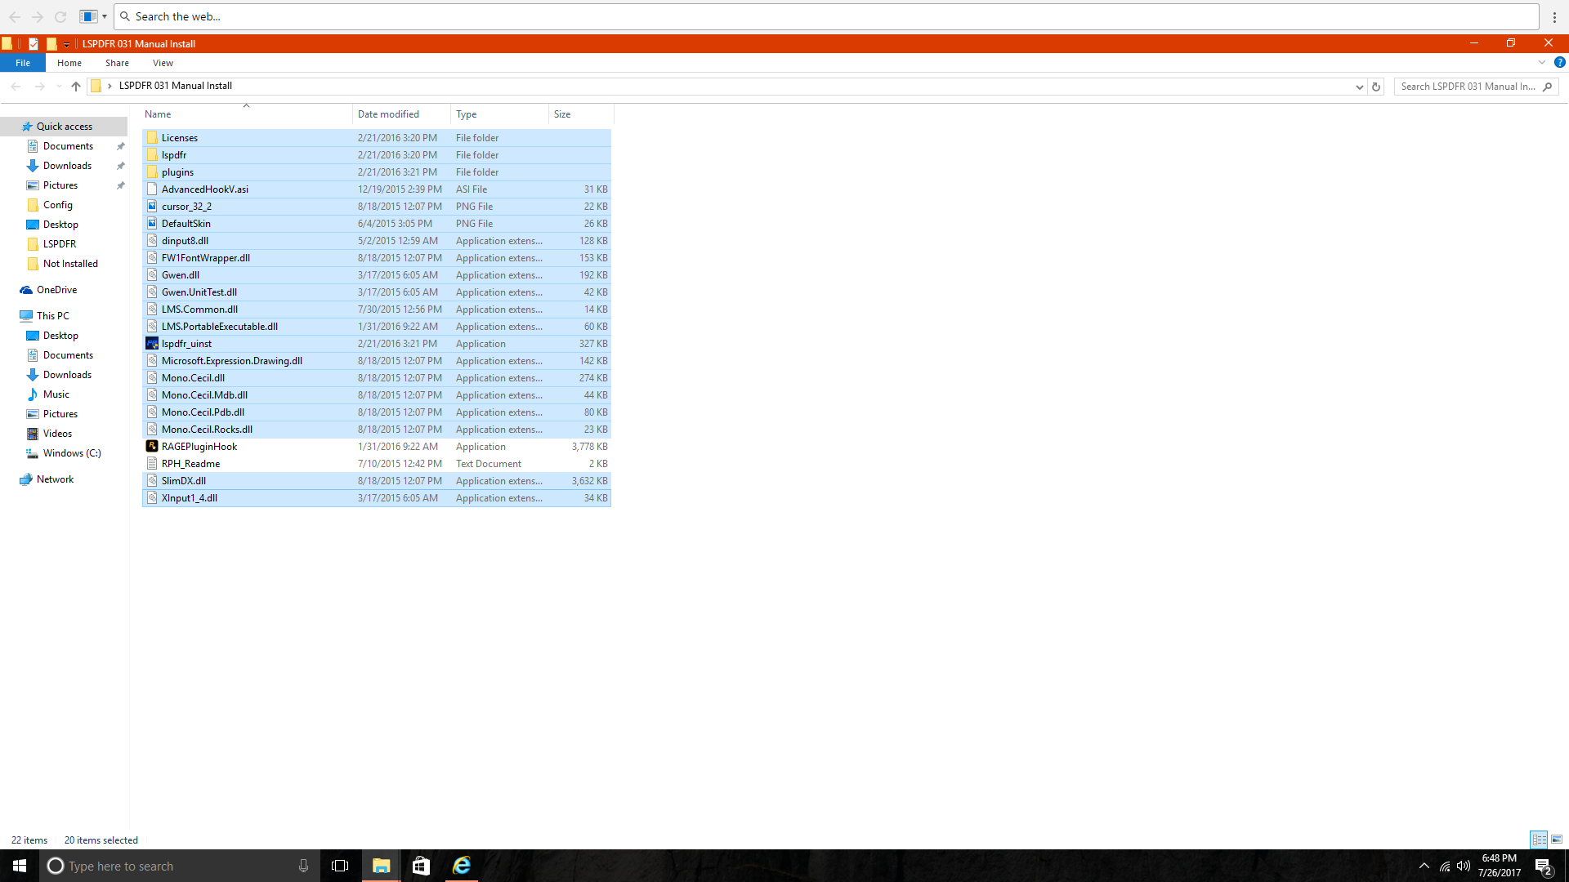
Task: Open LSPDFR folder in Quick access
Action: click(60, 244)
